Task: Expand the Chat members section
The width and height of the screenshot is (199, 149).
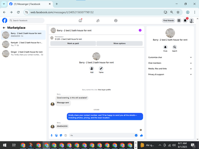Action: (170, 63)
